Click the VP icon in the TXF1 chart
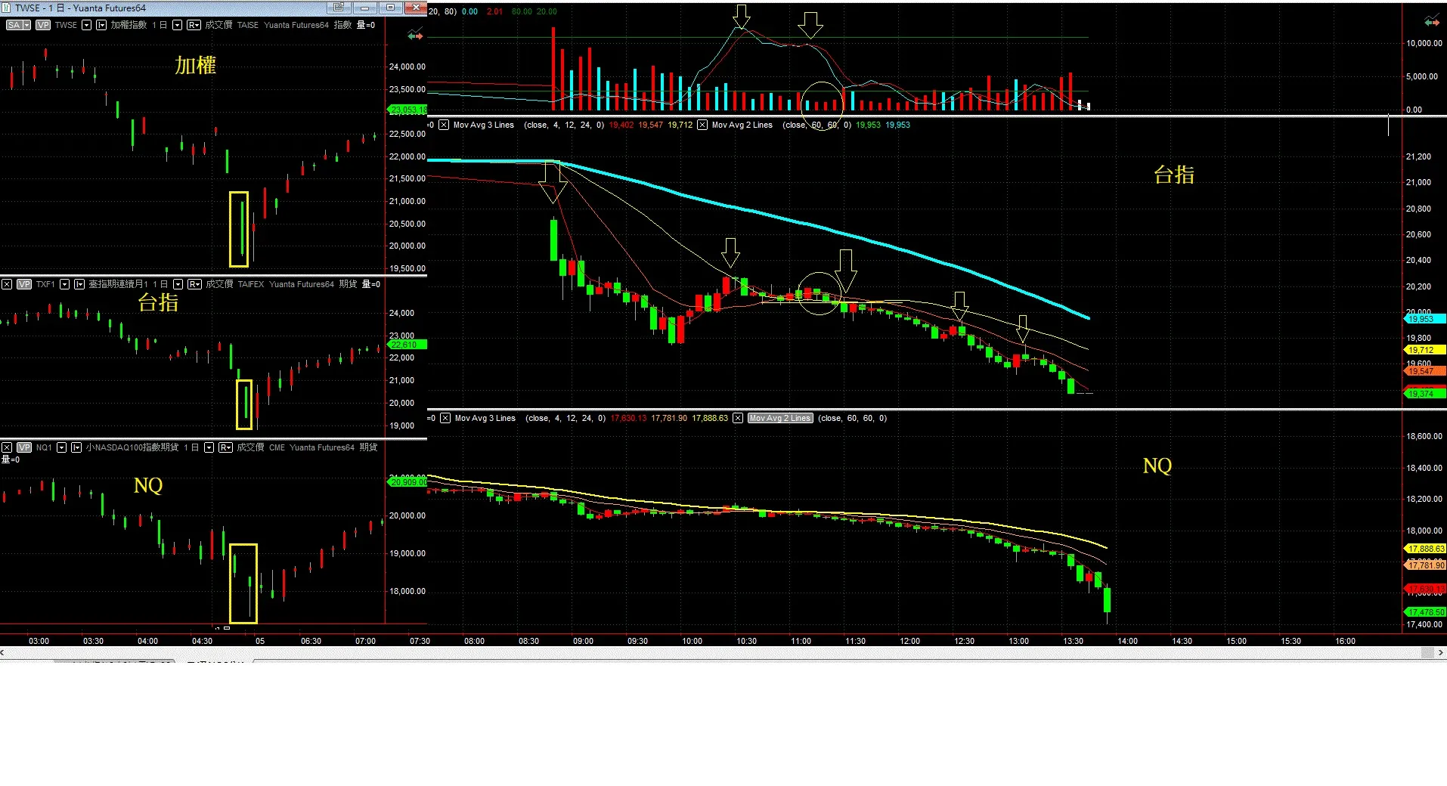 24,284
